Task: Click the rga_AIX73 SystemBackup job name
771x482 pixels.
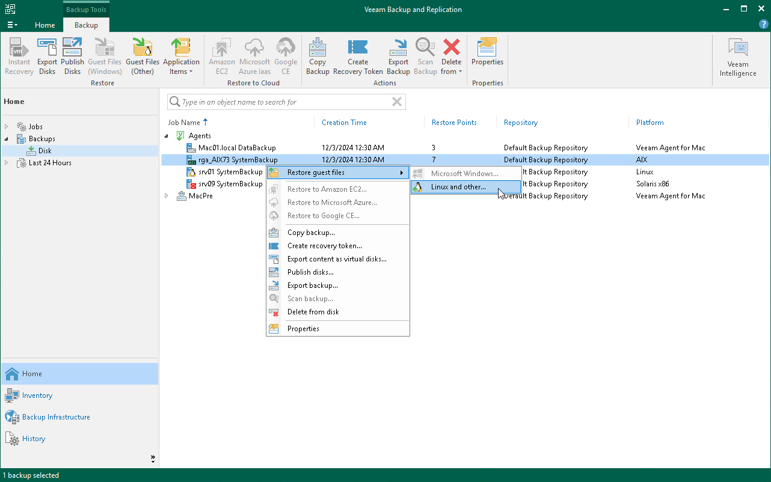Action: click(238, 160)
